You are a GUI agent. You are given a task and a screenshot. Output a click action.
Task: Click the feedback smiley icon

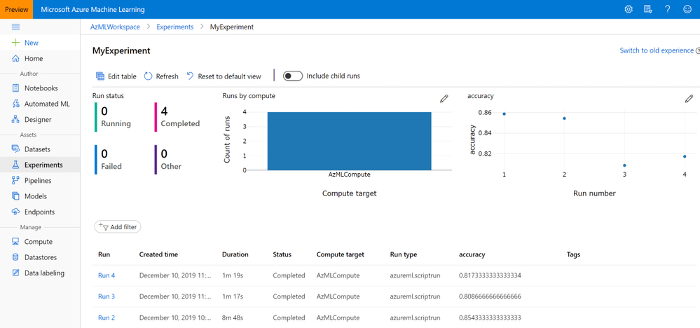(x=687, y=9)
